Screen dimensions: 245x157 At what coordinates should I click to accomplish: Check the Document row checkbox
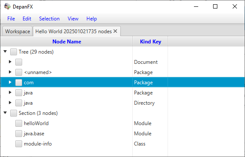click(19, 62)
